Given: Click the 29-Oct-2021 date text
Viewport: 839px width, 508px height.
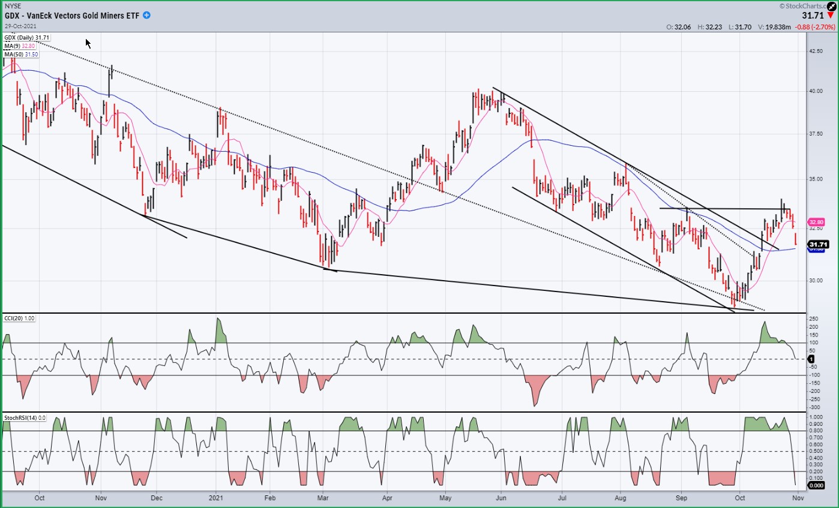Looking at the screenshot, I should click(20, 26).
